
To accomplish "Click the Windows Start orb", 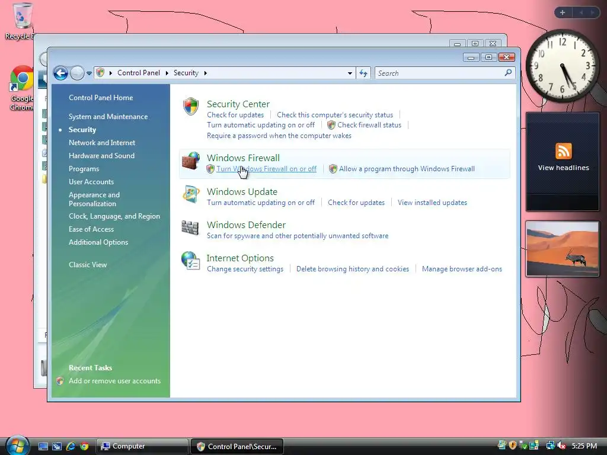I will point(17,446).
